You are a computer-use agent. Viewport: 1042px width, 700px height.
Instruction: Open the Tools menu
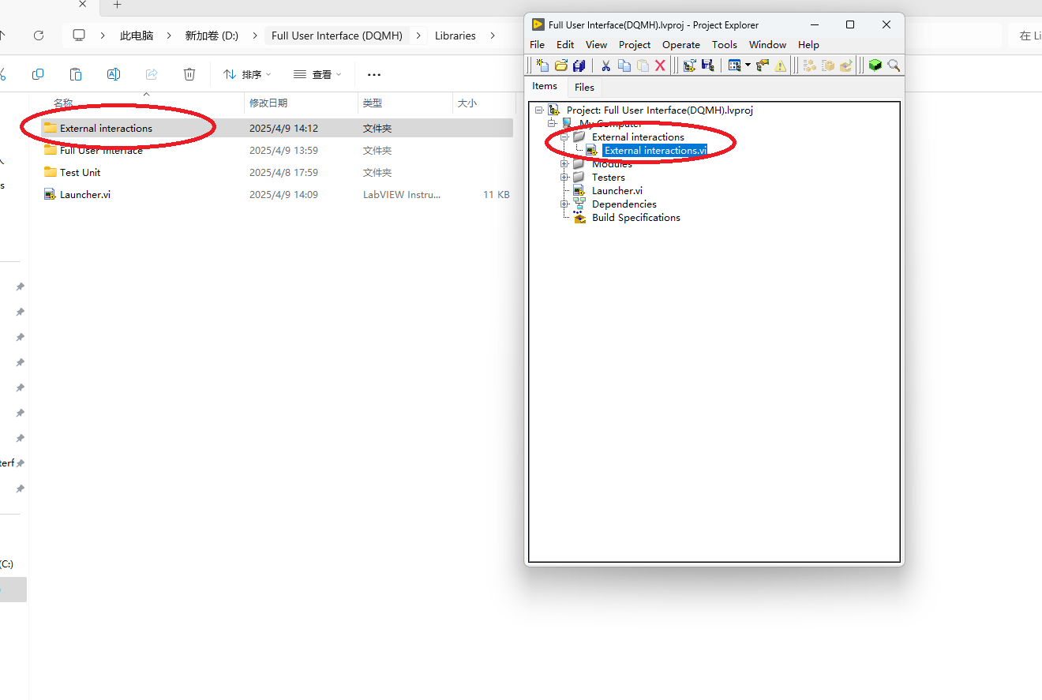tap(724, 45)
